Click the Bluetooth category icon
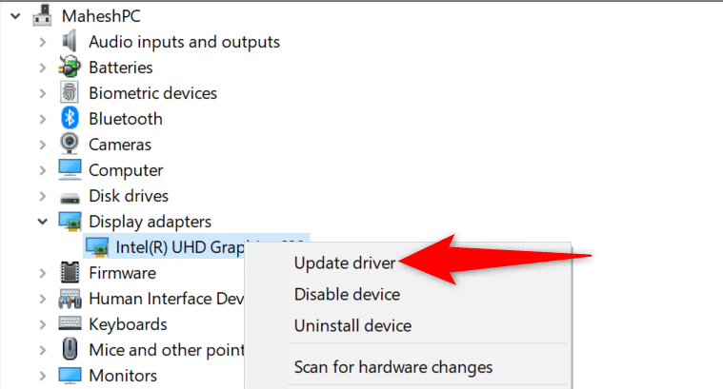The width and height of the screenshot is (723, 389). click(x=70, y=119)
